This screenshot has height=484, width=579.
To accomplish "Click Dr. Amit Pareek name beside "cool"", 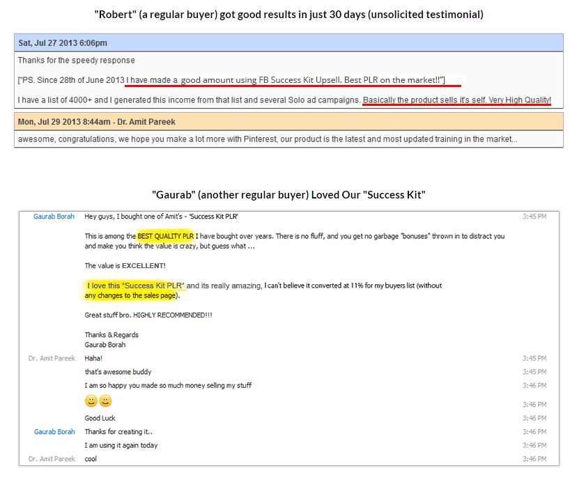I will pos(52,459).
